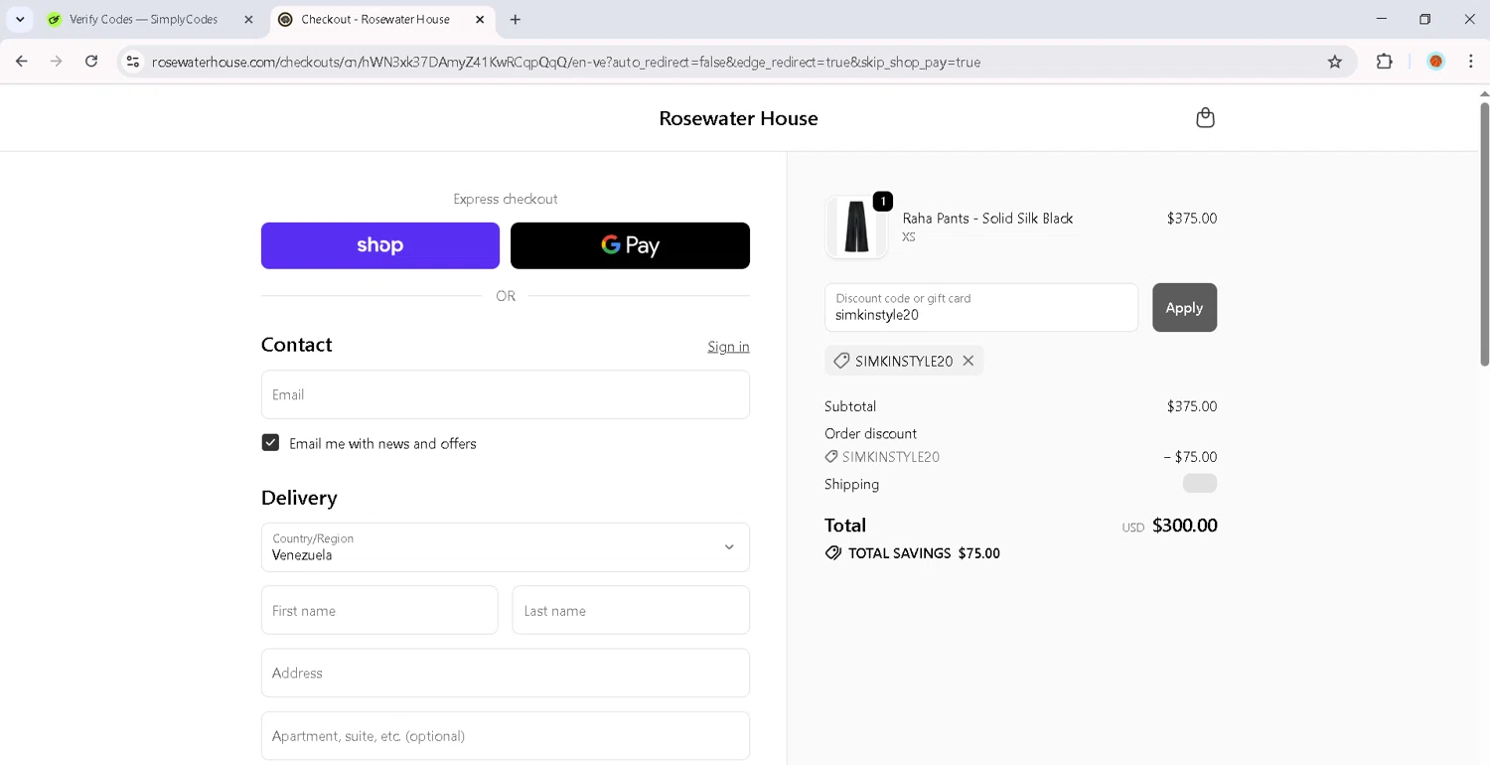The height and width of the screenshot is (765, 1490).
Task: Open the browser extensions puzzle icon
Action: (1385, 62)
